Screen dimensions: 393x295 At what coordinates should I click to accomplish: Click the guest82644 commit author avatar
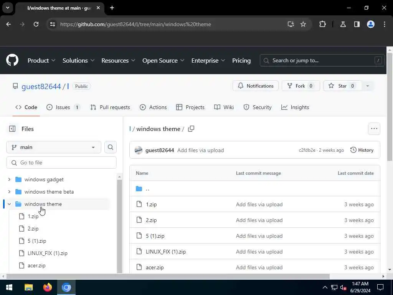[x=138, y=150]
